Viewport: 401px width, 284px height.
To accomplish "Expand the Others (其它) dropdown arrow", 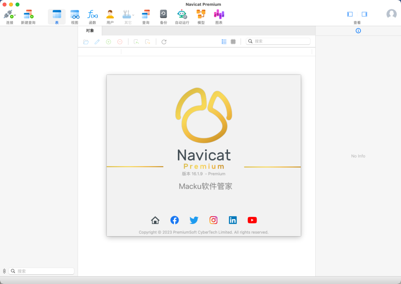I will click(133, 15).
